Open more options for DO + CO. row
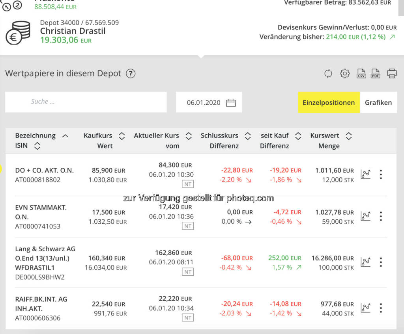404x334 pixels. pos(381,174)
